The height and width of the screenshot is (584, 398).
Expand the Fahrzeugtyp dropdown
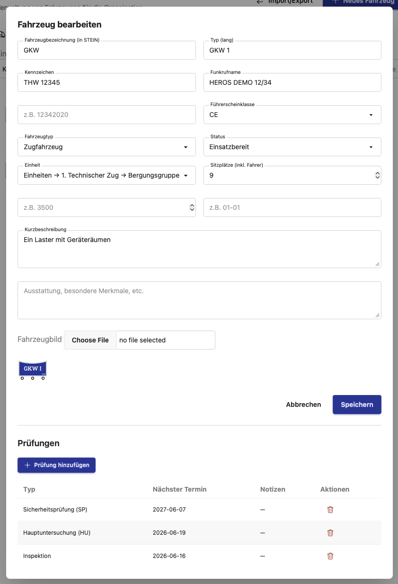(106, 147)
